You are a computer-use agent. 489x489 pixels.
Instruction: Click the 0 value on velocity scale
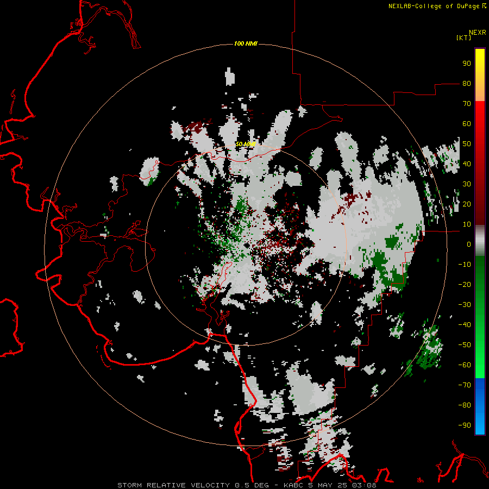[x=469, y=244]
